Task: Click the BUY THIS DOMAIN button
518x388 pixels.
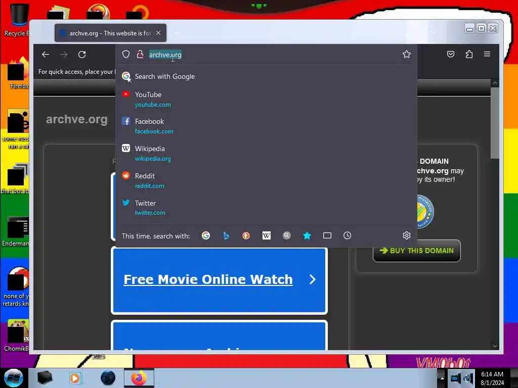Action: (x=417, y=251)
